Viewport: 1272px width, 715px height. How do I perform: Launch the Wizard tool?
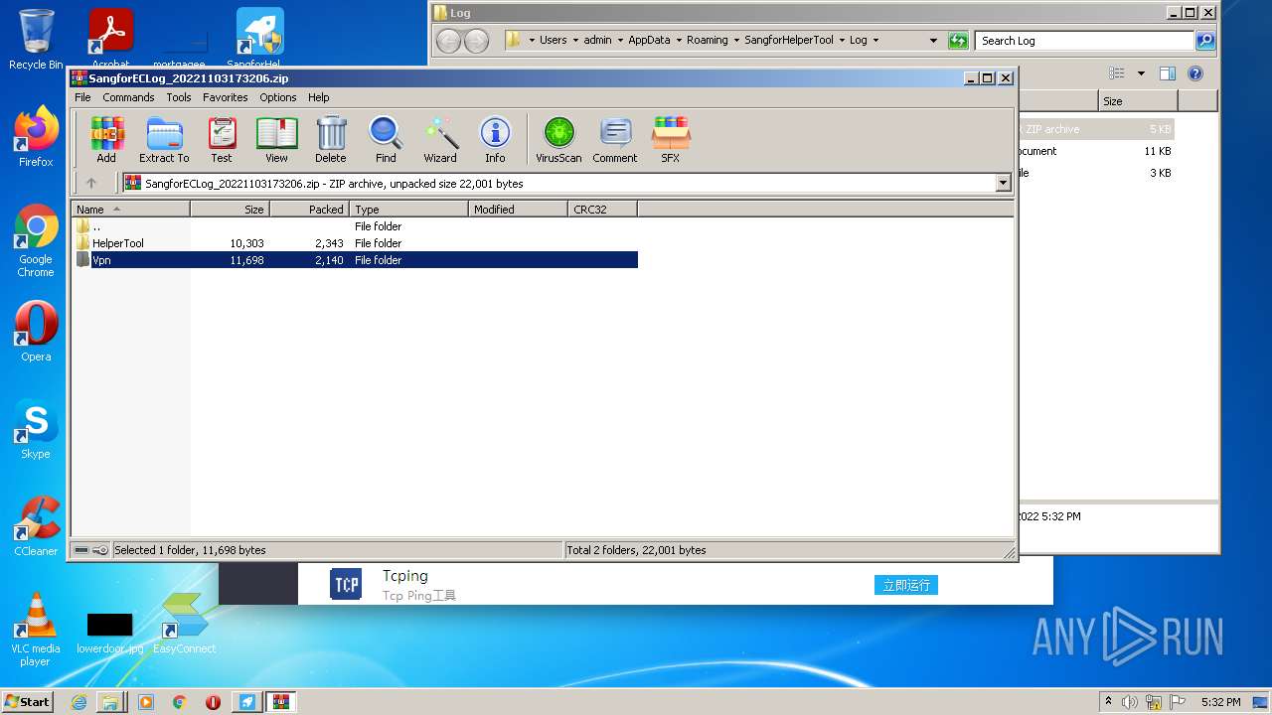440,139
